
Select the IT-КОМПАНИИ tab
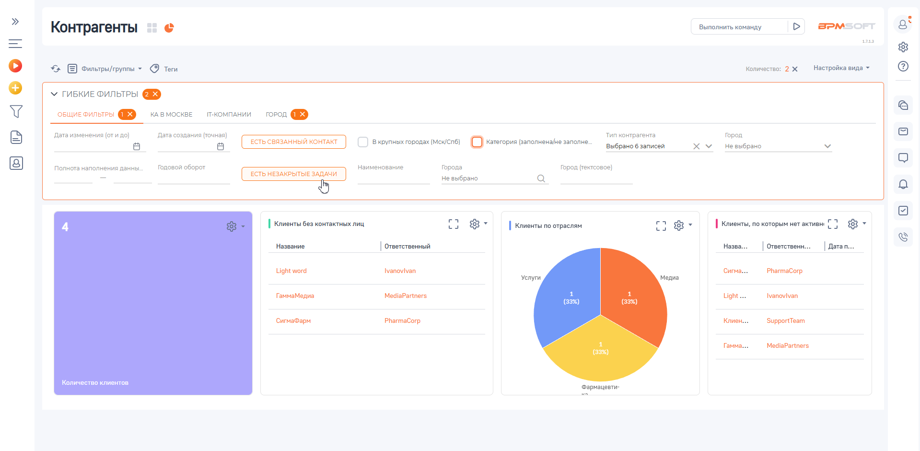coord(229,115)
